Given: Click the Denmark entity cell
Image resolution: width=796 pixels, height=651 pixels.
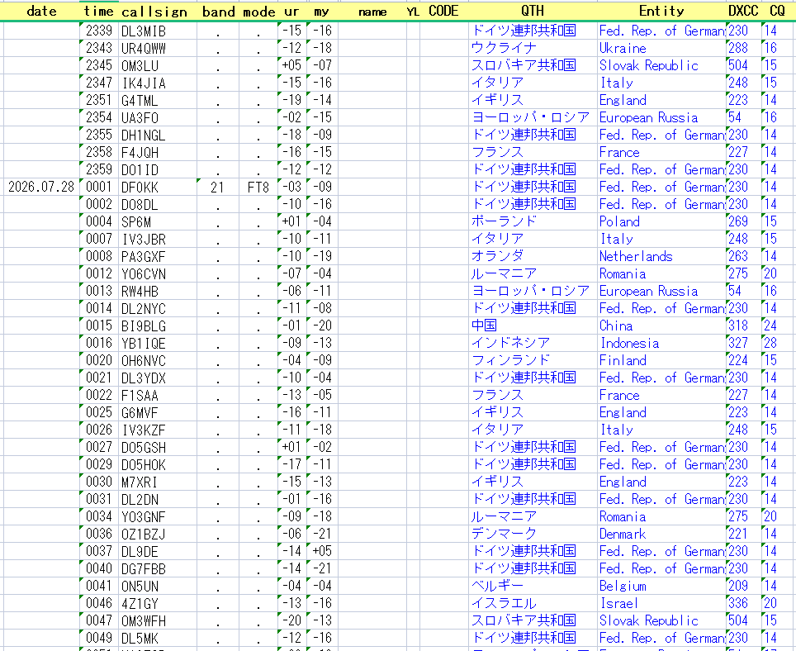Looking at the screenshot, I should [661, 534].
